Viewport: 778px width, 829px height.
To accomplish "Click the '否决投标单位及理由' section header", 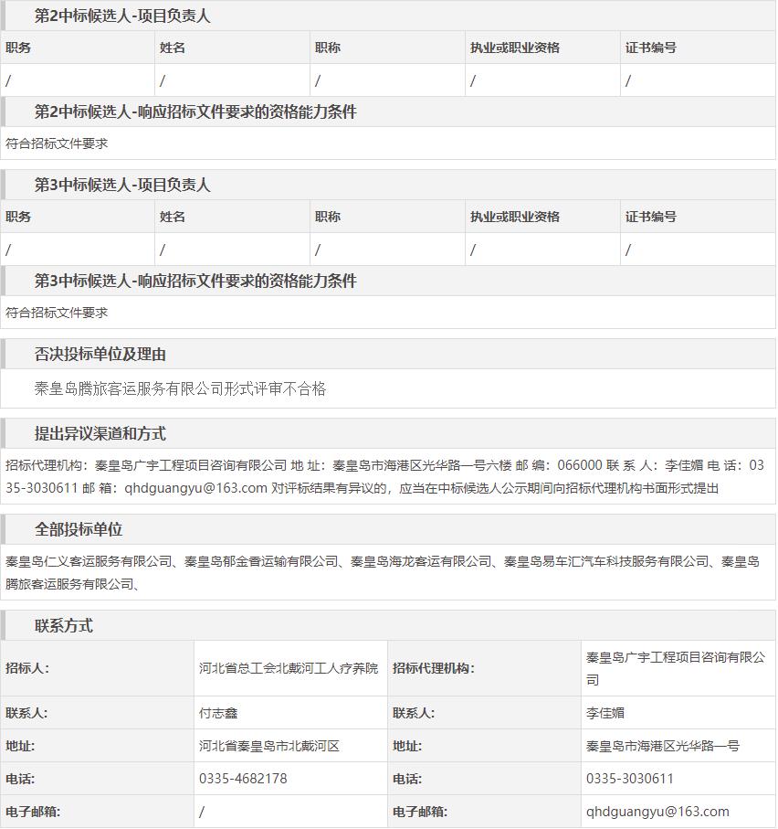I will pos(100,355).
